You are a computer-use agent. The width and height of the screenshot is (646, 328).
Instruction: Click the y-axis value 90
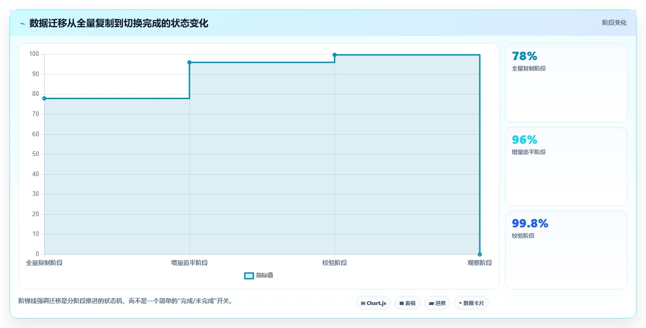click(36, 74)
